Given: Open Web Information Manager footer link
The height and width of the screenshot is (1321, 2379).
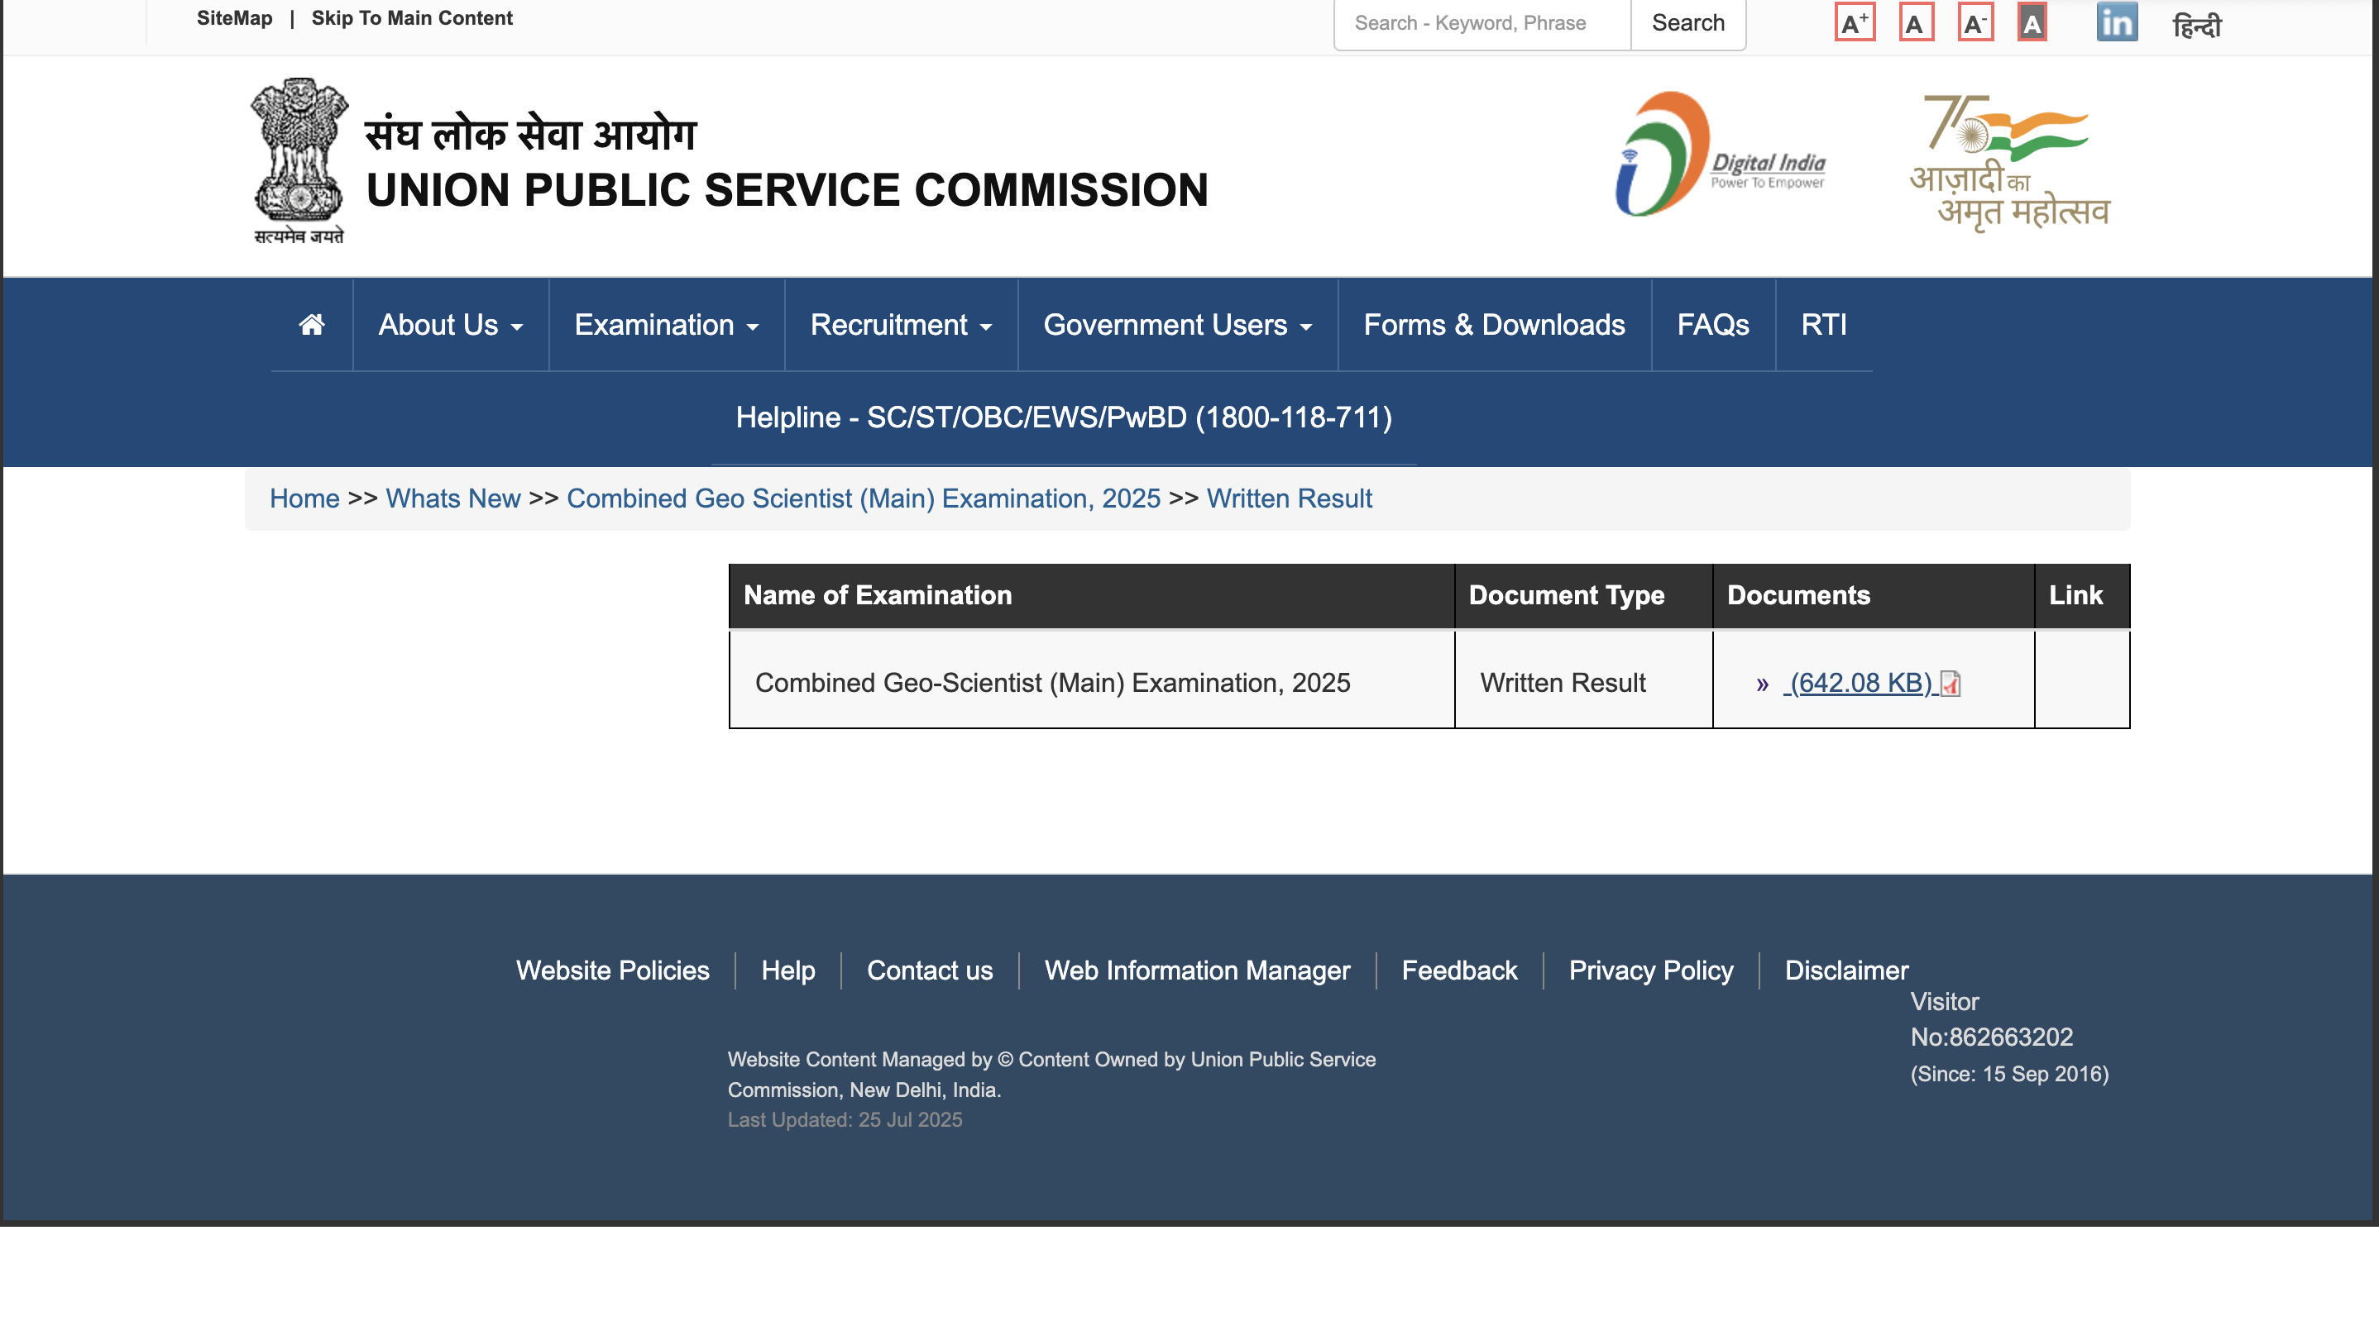Looking at the screenshot, I should (1197, 971).
